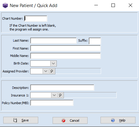
Task: Click the Assigned Provider magnifier search icon
Action: 52,71
